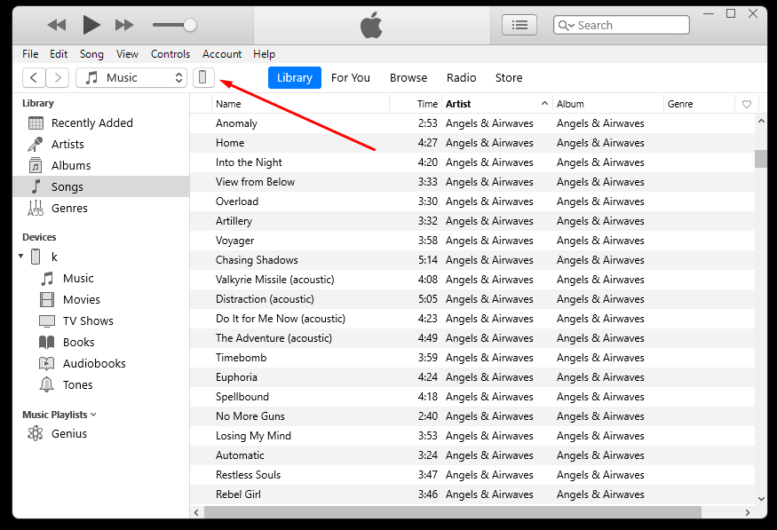Select the song Anomaly

tap(472, 123)
